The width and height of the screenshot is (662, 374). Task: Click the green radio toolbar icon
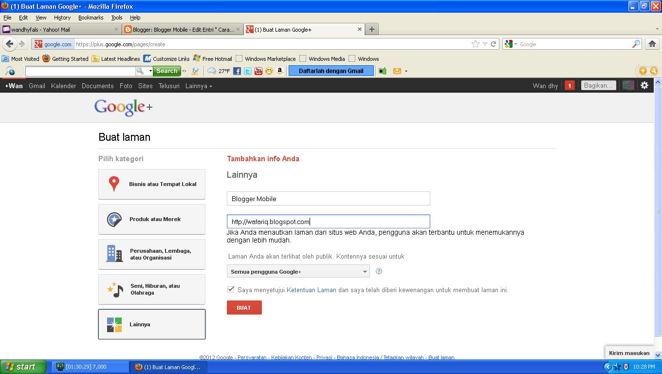tap(383, 71)
